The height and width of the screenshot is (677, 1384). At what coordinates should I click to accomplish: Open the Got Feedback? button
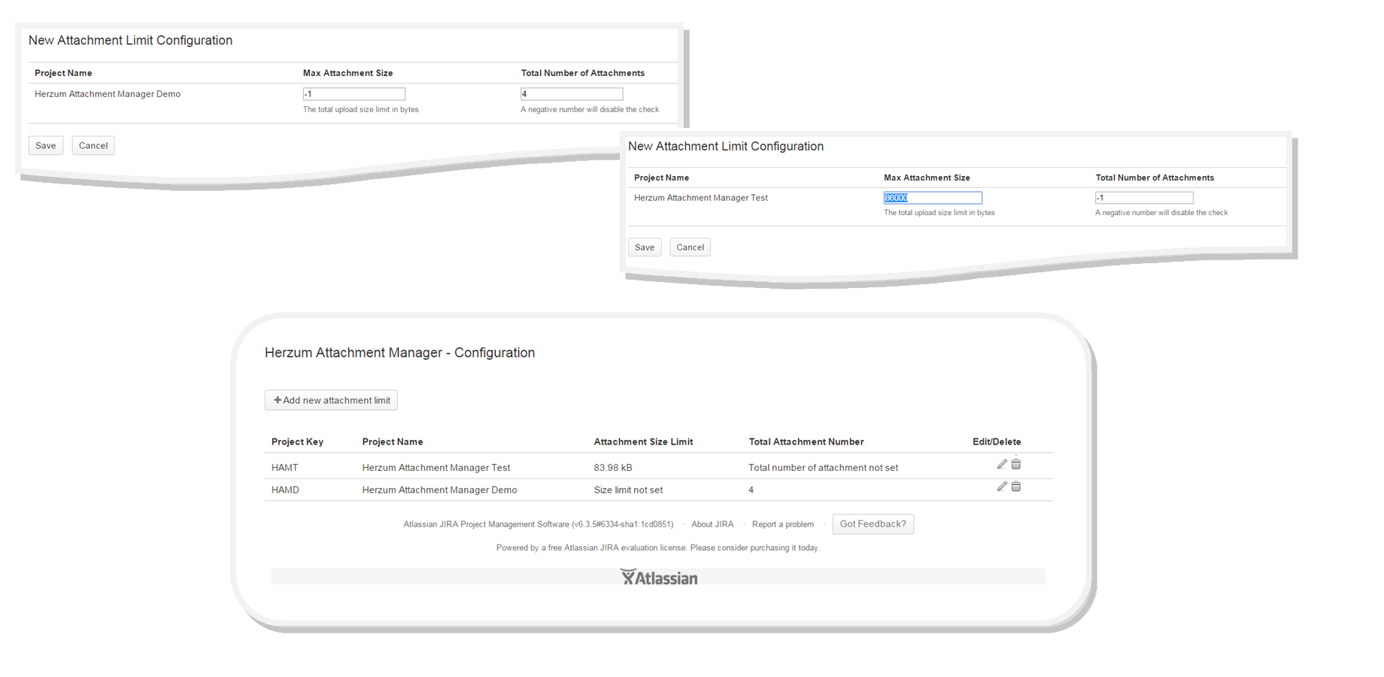(873, 524)
